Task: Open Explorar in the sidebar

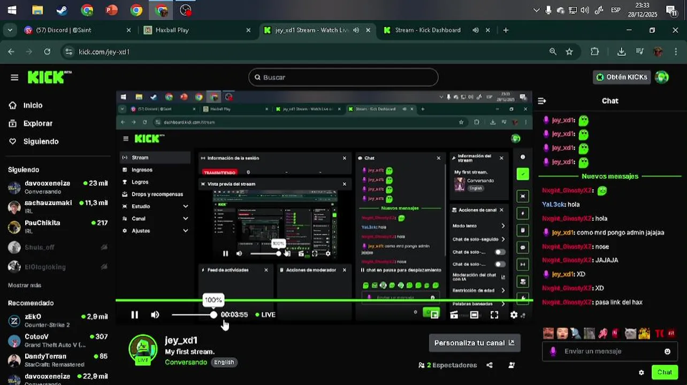Action: click(x=38, y=124)
